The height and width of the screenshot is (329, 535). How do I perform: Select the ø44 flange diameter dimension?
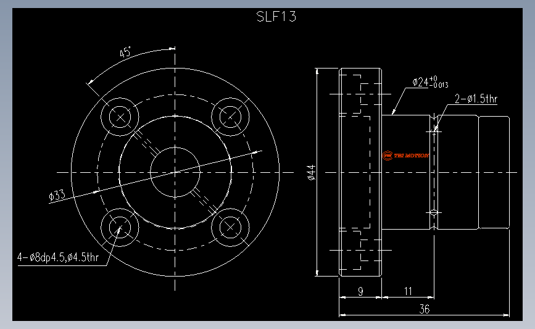click(x=311, y=173)
